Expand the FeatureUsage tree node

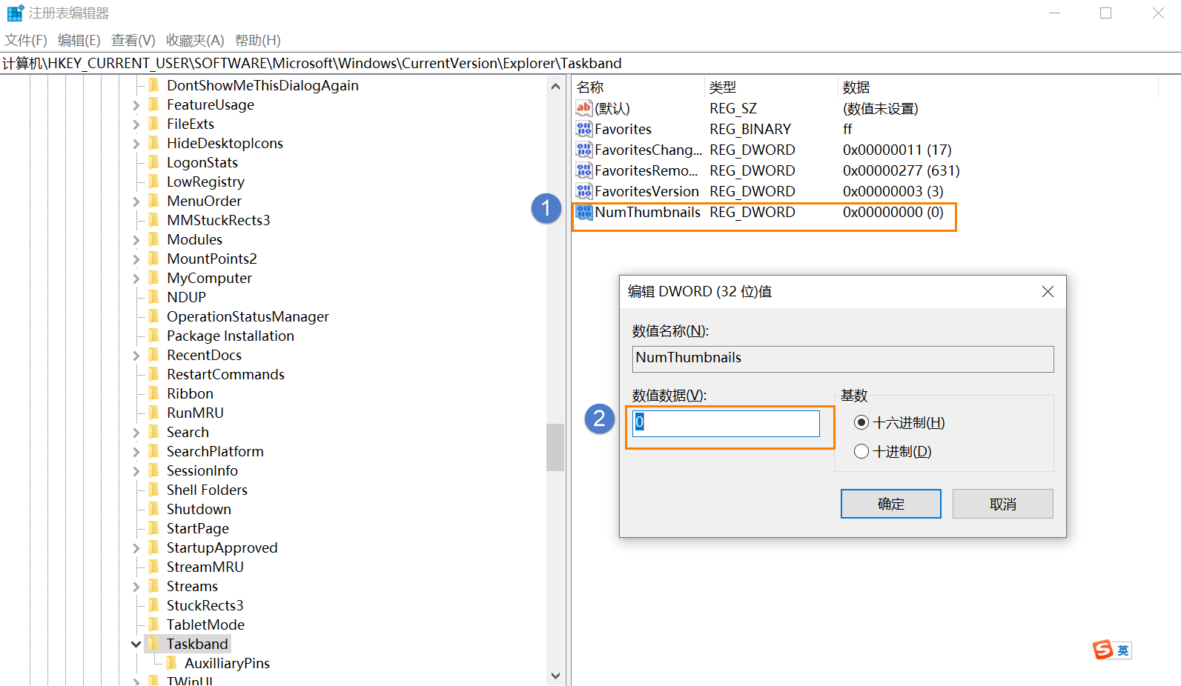(136, 105)
